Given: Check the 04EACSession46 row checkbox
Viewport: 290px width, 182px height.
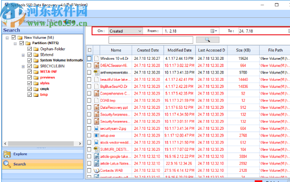Looking at the screenshot, I should click(89, 65).
